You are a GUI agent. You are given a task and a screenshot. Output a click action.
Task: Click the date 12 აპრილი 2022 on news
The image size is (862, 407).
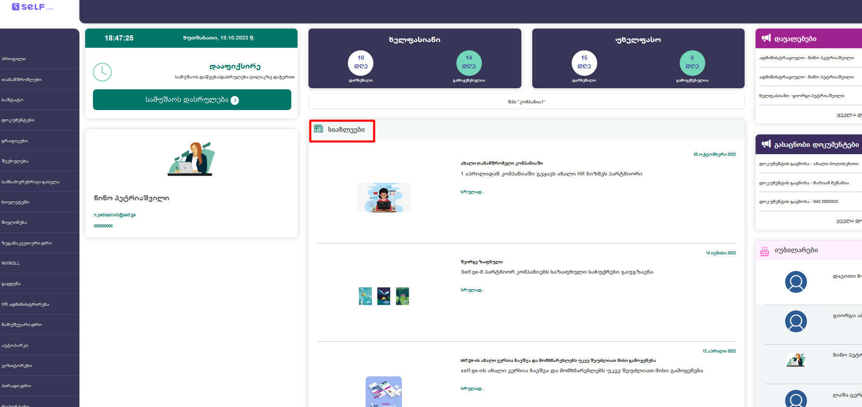click(719, 351)
